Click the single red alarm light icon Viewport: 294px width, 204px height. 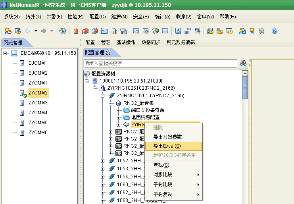(76, 31)
